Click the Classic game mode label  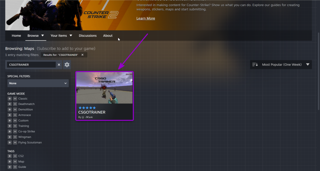23,99
